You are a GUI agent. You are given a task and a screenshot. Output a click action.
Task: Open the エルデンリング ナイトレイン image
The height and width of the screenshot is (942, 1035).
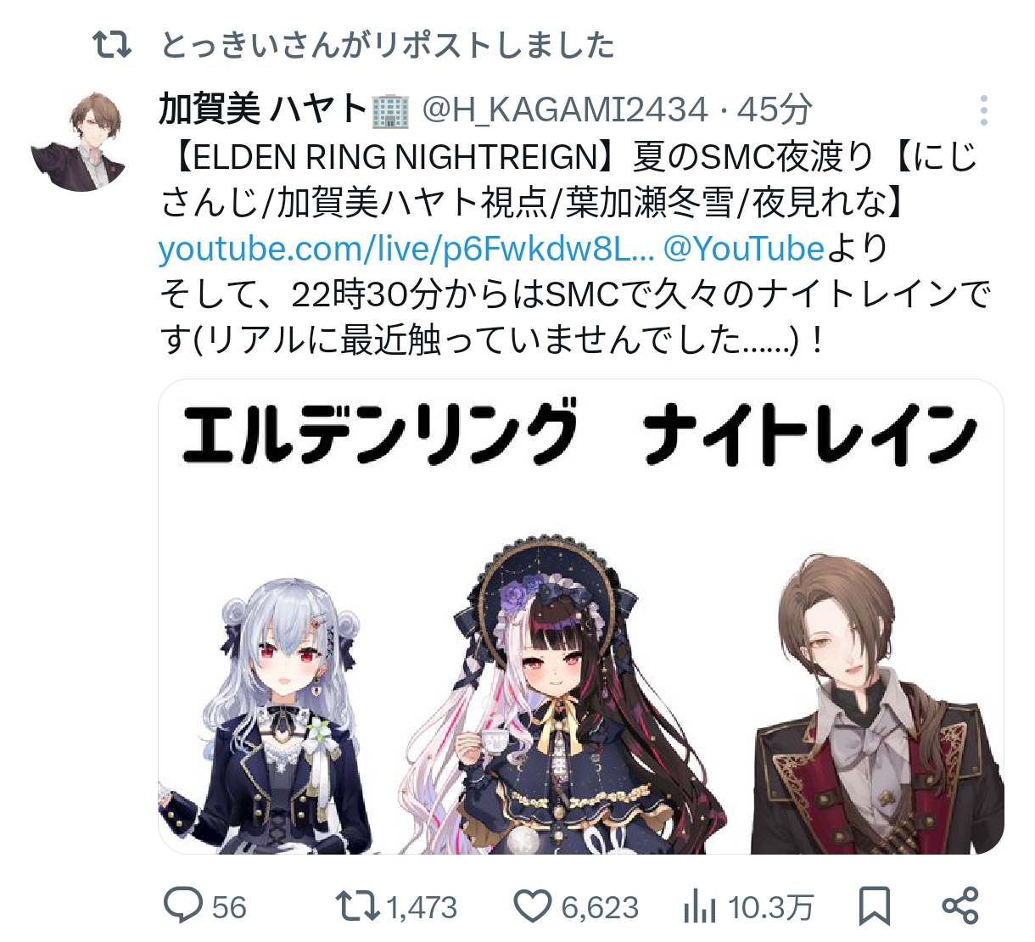pos(581,617)
